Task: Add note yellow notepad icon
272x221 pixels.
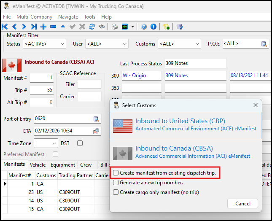Action: point(166,27)
